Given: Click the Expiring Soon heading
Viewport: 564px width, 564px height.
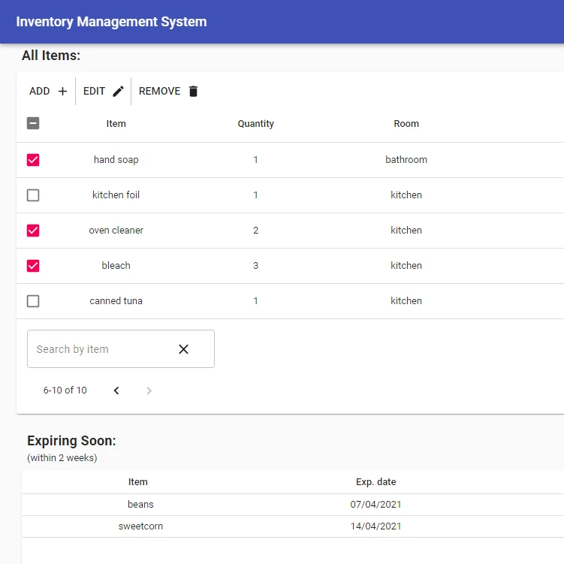Looking at the screenshot, I should 71,441.
